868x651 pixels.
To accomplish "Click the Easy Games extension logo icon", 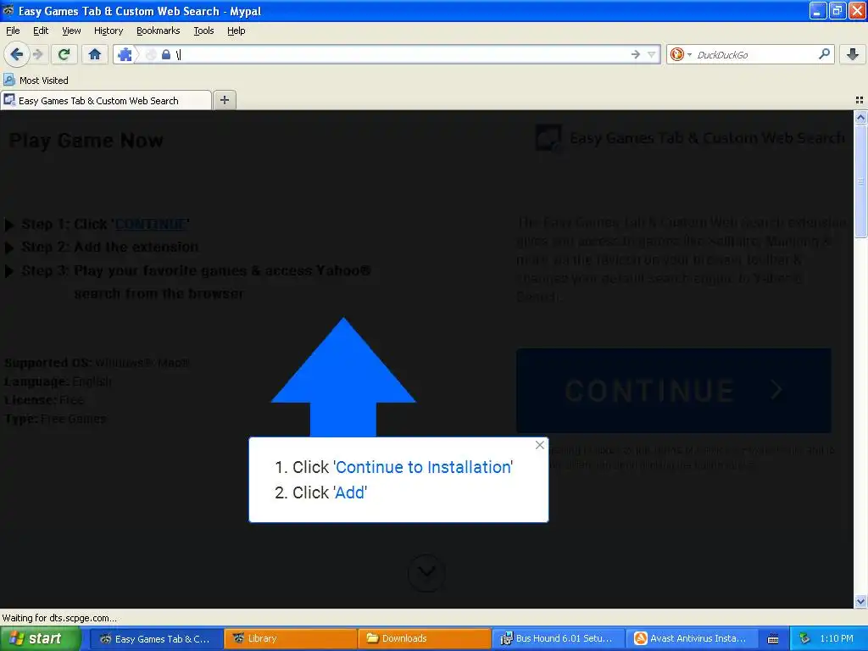I will pyautogui.click(x=548, y=137).
